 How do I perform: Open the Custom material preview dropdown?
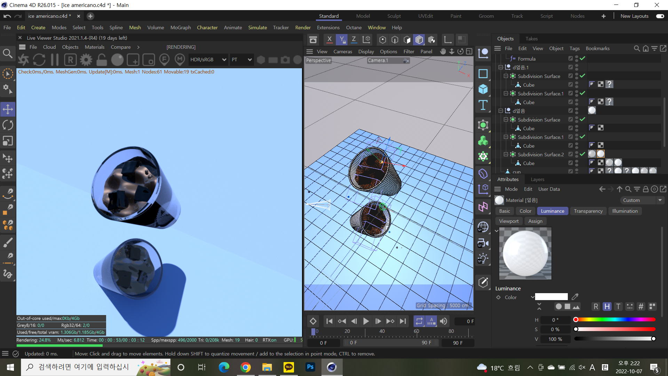click(x=660, y=200)
